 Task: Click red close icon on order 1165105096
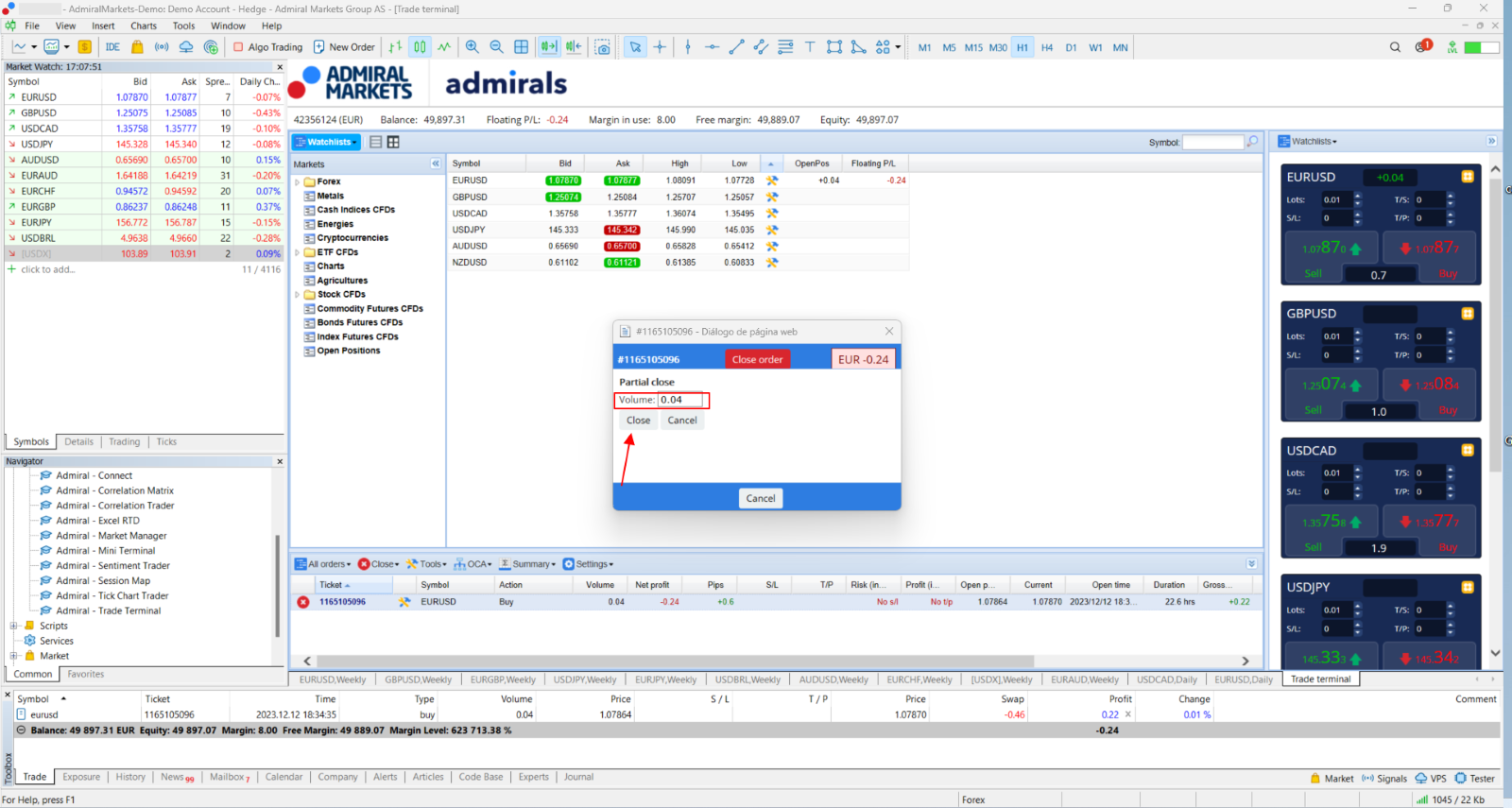pos(303,602)
